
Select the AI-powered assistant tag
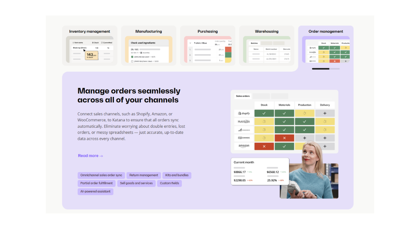(x=95, y=192)
